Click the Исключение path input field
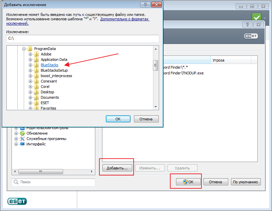 82,39
